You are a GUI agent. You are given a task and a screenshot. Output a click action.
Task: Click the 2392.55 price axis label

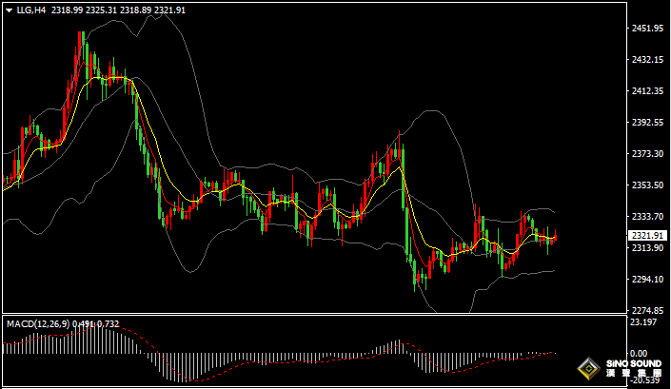646,123
